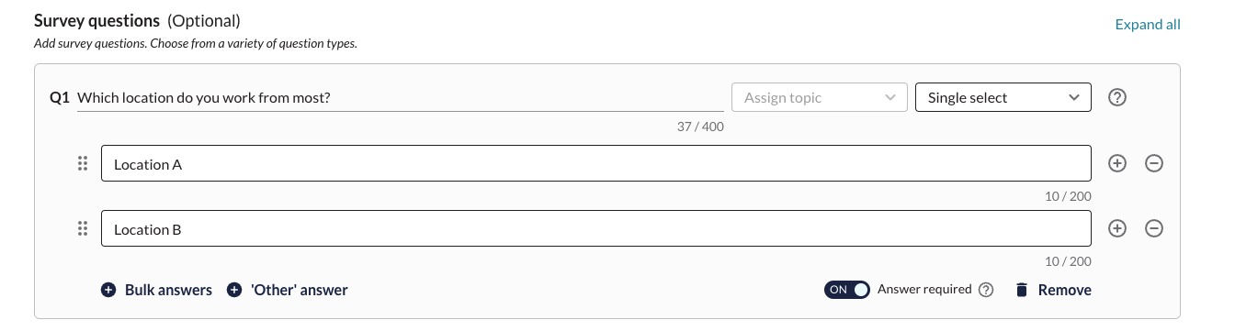Screen dimensions: 1235x331
Task: Click plus icon for 'Other' answer
Action: coord(234,290)
